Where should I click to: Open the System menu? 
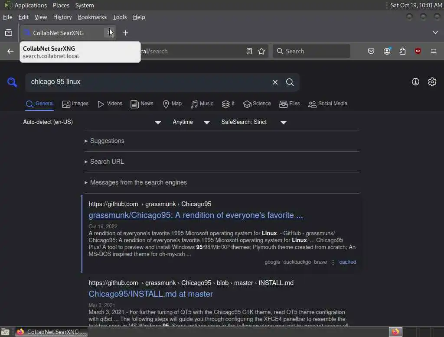(85, 5)
